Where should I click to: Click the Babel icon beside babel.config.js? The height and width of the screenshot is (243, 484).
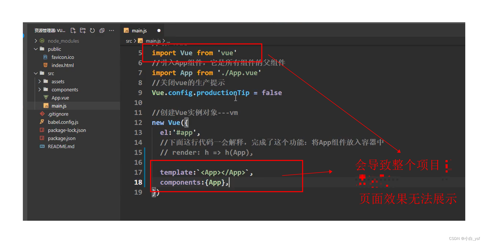coord(42,122)
